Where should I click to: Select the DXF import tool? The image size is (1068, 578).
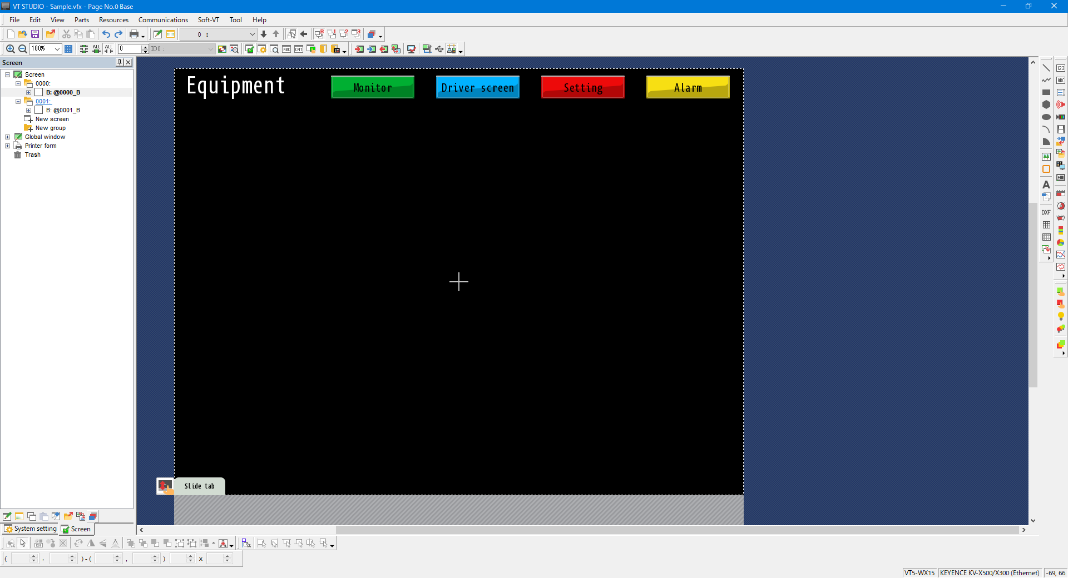[x=1046, y=212]
